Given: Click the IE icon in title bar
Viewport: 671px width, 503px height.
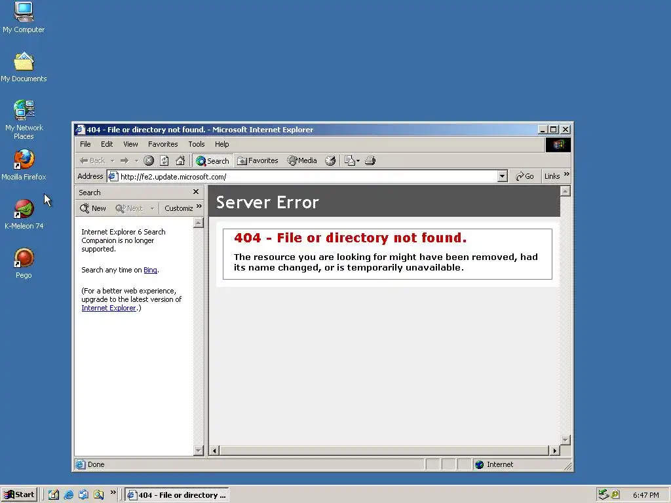Looking at the screenshot, I should point(80,130).
